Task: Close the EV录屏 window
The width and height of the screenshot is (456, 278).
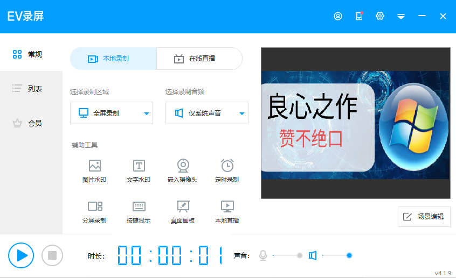Action: 443,16
